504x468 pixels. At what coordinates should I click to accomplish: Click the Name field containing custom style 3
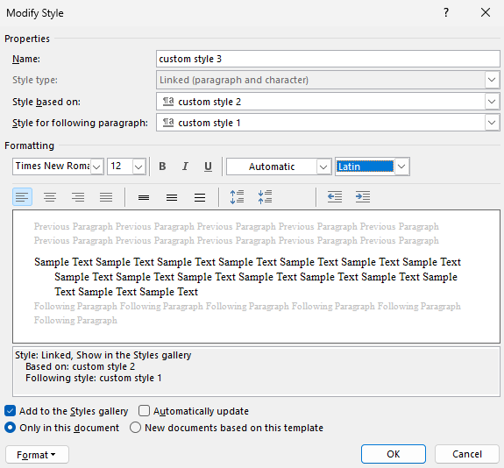coord(328,59)
